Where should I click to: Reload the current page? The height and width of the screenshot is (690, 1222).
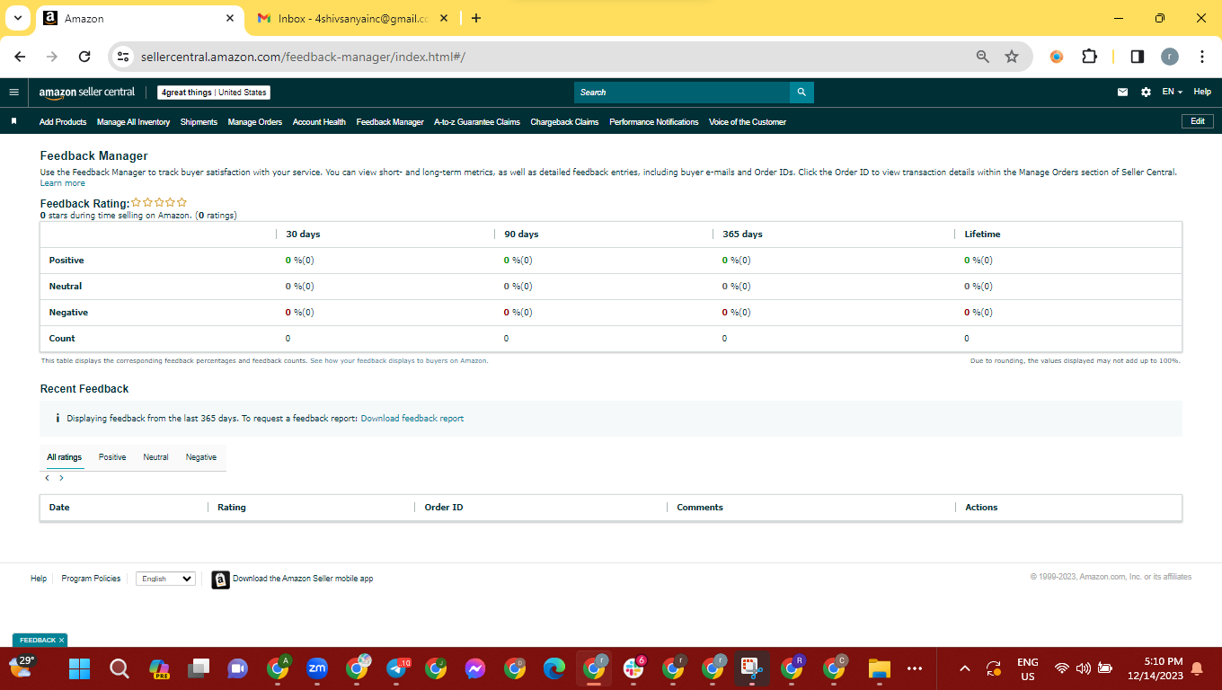click(x=84, y=56)
